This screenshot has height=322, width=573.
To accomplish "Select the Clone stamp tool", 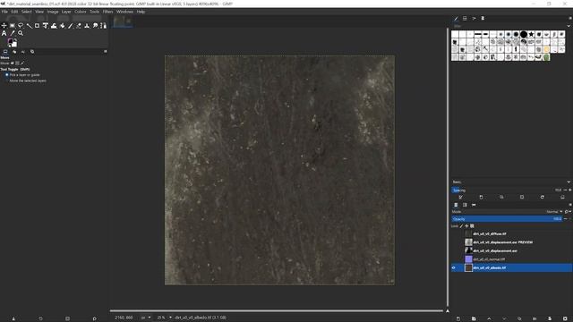I will 87,26.
